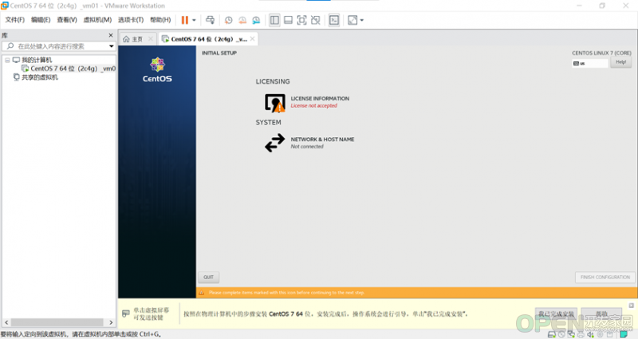The height and width of the screenshot is (339, 638).
Task: Click the console view toolbar icon
Action: coord(334,20)
